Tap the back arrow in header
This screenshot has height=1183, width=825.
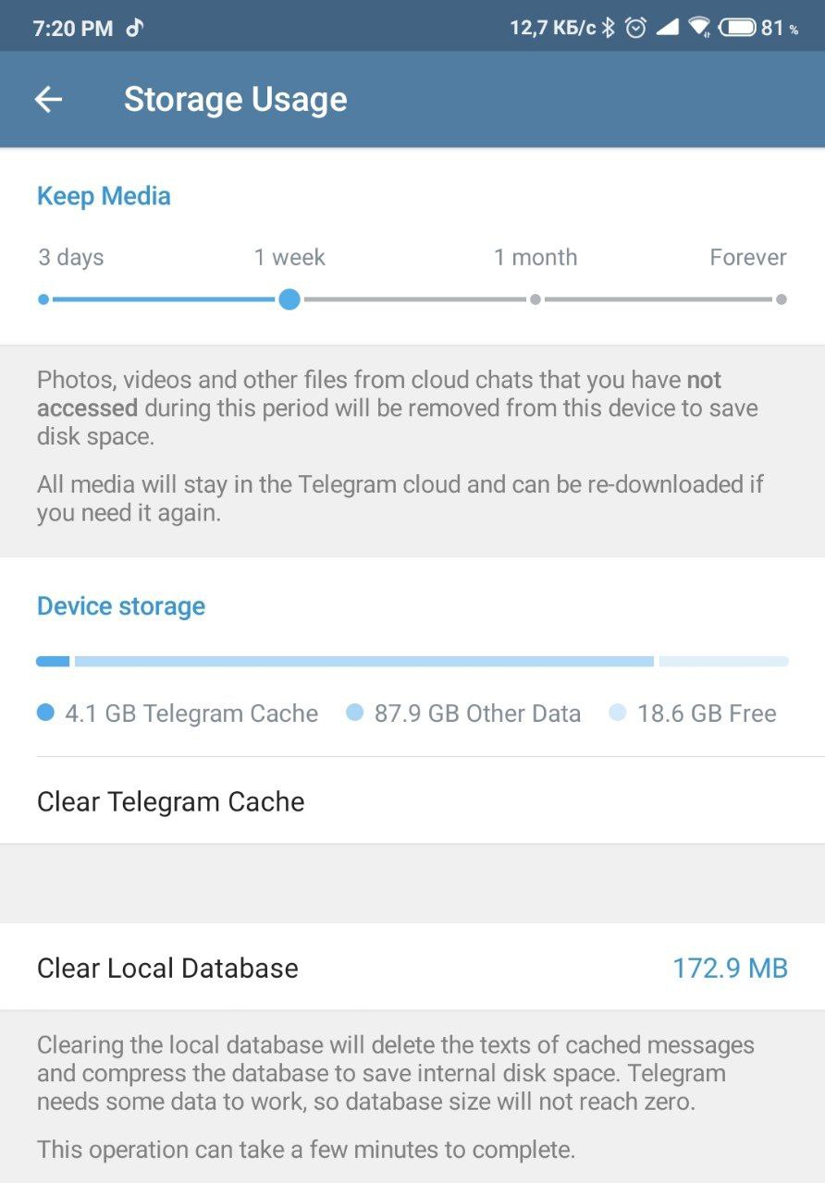point(48,100)
